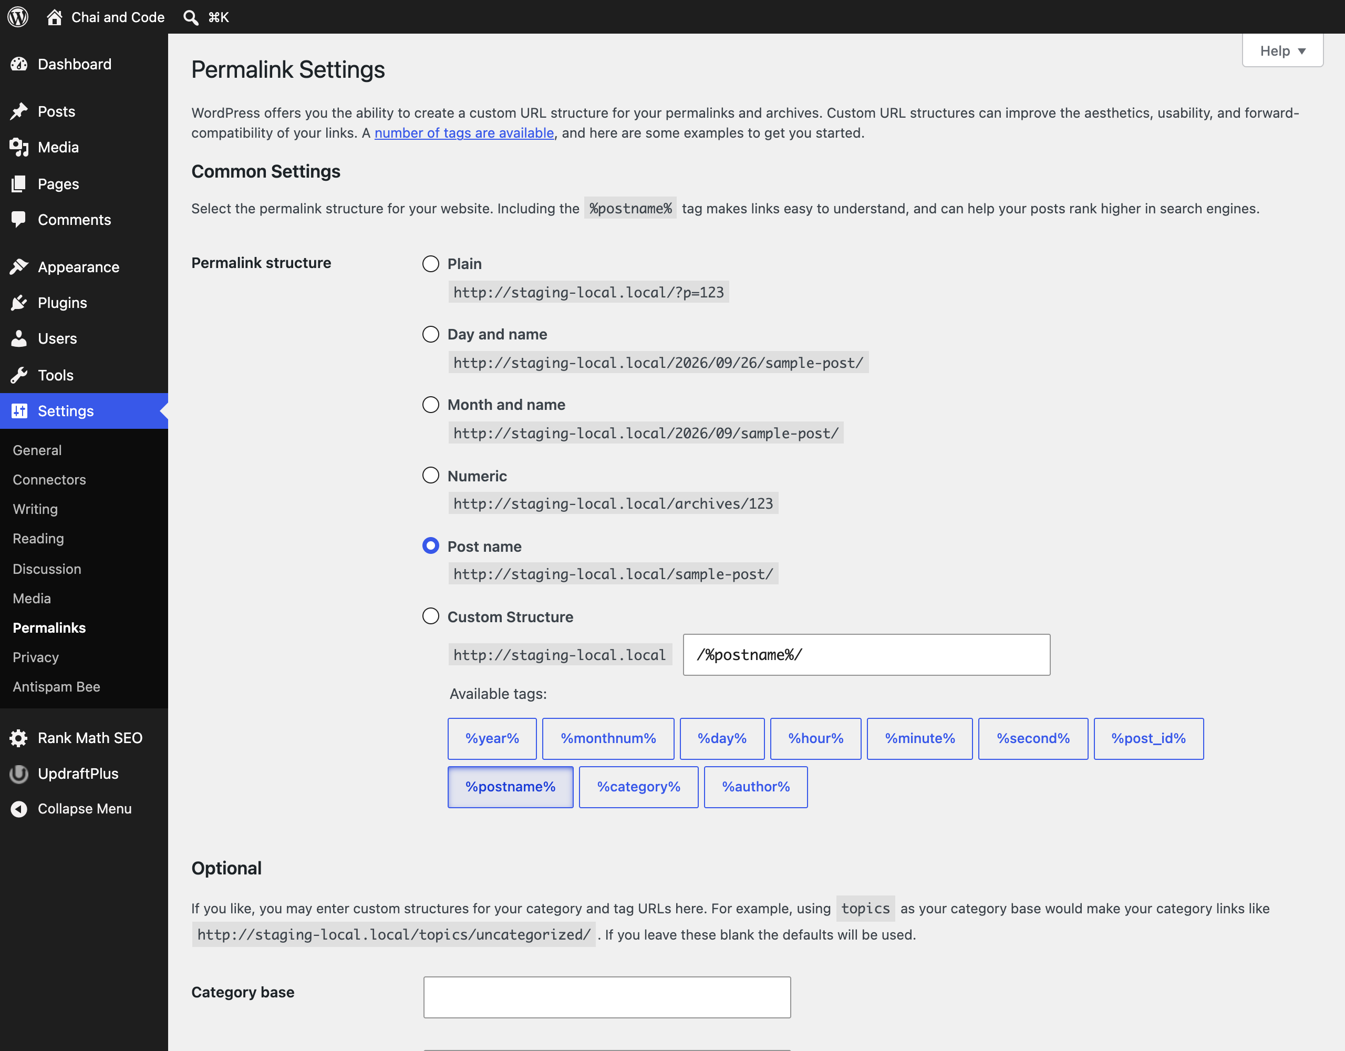1345x1051 pixels.
Task: Click the Comments bubble icon
Action: point(19,219)
